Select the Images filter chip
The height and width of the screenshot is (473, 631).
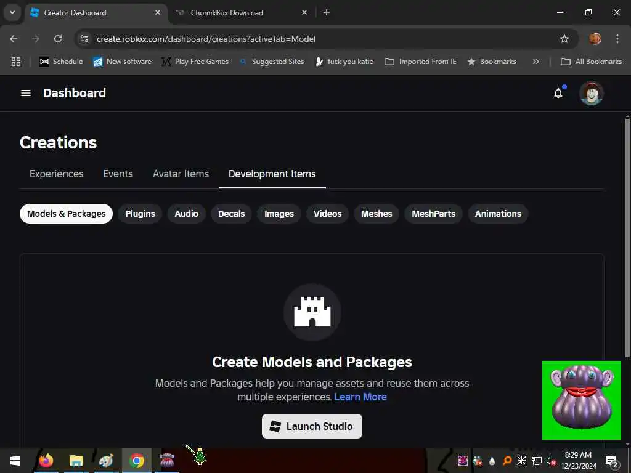pos(279,214)
